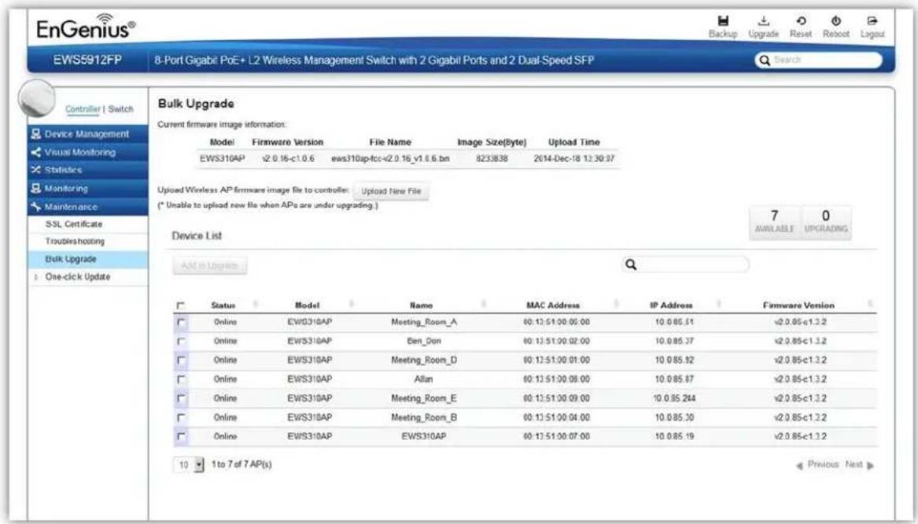This screenshot has height=524, width=918.
Task: Click the EWS5912FP model label
Action: point(87,60)
